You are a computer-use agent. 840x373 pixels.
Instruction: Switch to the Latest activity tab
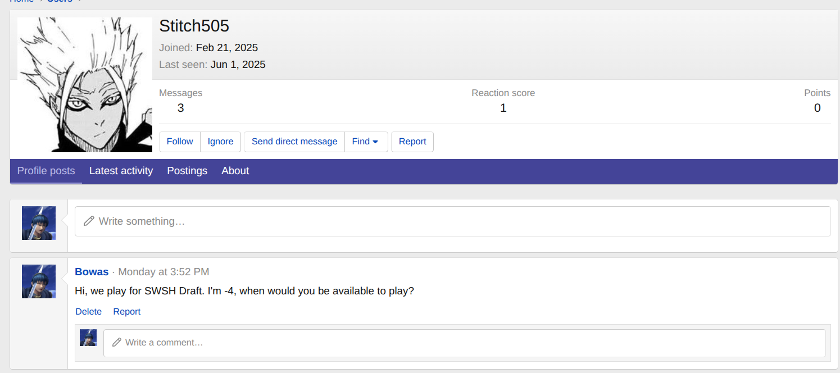pyautogui.click(x=121, y=171)
